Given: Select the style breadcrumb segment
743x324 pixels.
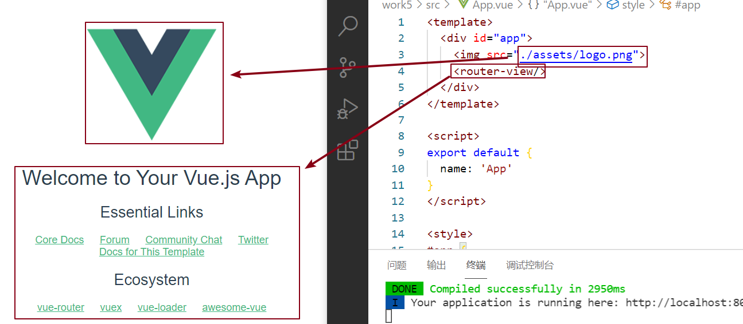Looking at the screenshot, I should point(626,5).
